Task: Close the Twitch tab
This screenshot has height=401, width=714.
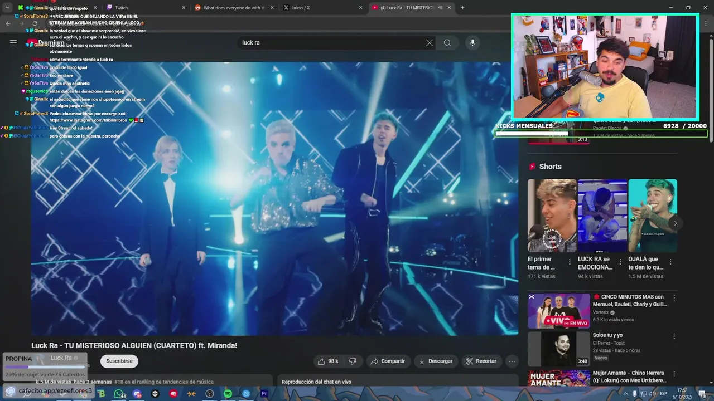Action: pyautogui.click(x=184, y=8)
